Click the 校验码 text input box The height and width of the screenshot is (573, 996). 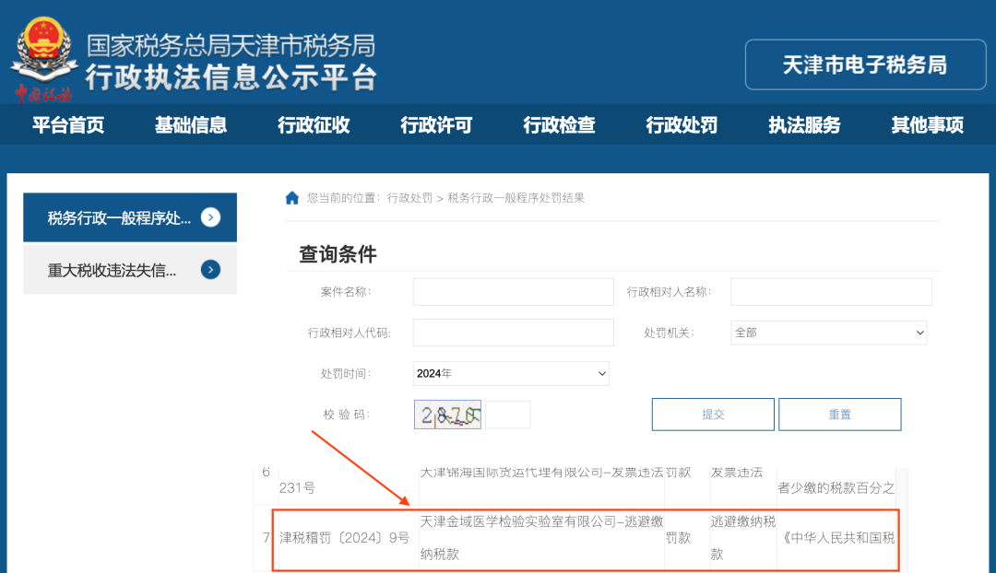(508, 415)
